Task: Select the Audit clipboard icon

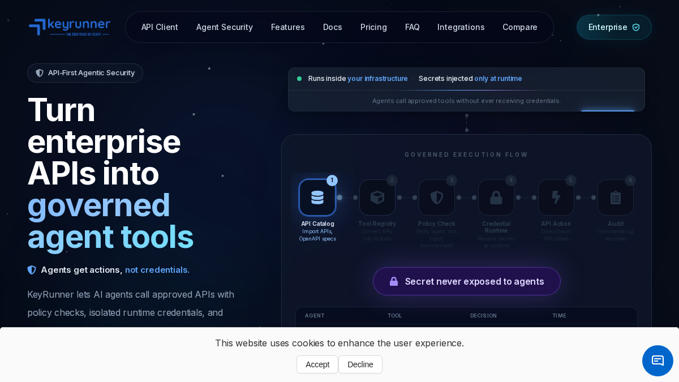Action: 616,198
